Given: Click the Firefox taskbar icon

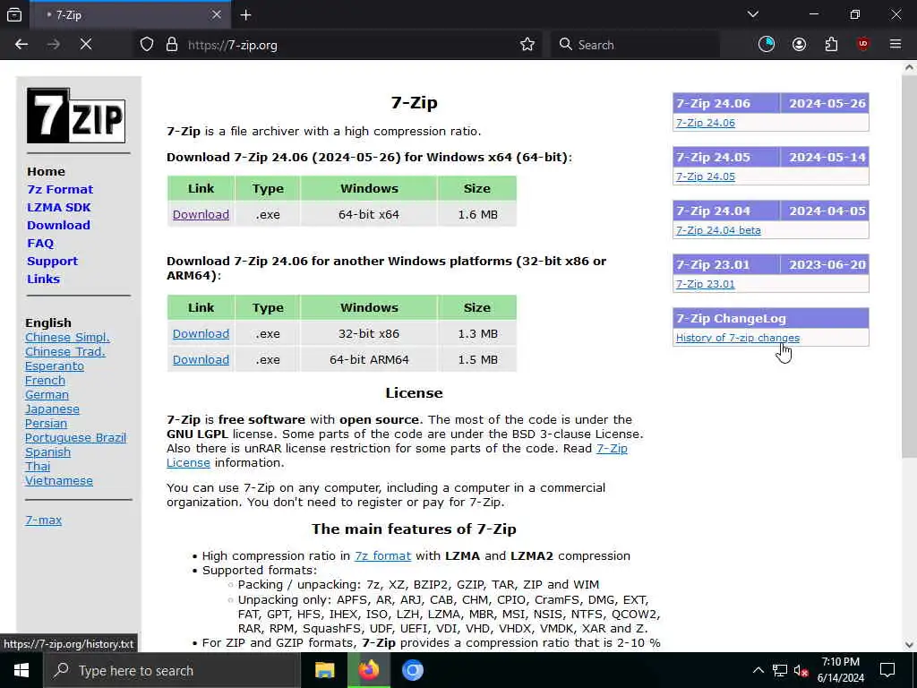Looking at the screenshot, I should point(368,670).
